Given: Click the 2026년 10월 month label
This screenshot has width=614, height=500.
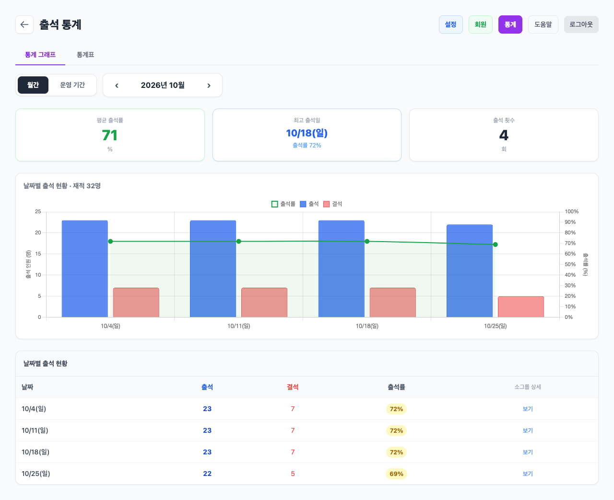Looking at the screenshot, I should [x=163, y=85].
